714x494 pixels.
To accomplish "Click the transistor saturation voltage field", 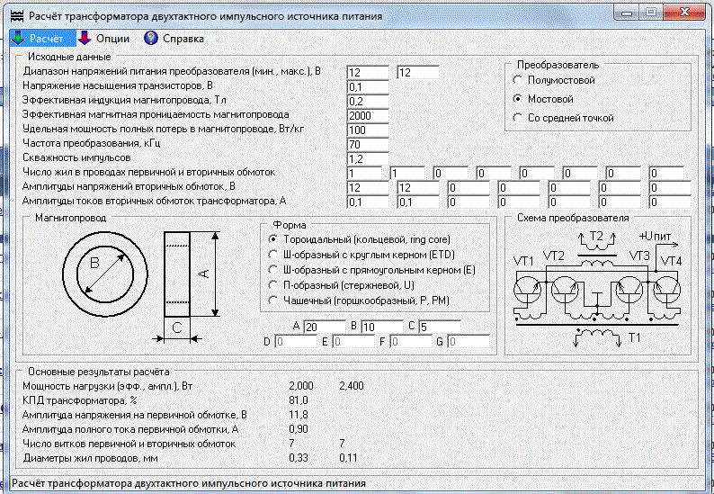I will click(368, 86).
